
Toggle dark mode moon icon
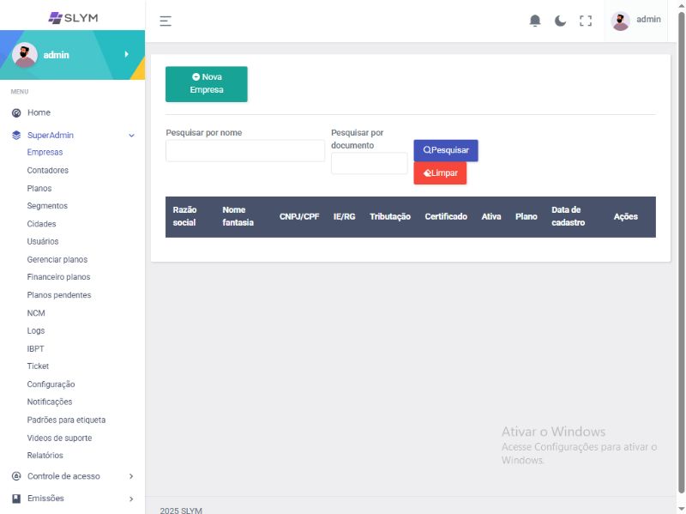pyautogui.click(x=561, y=21)
